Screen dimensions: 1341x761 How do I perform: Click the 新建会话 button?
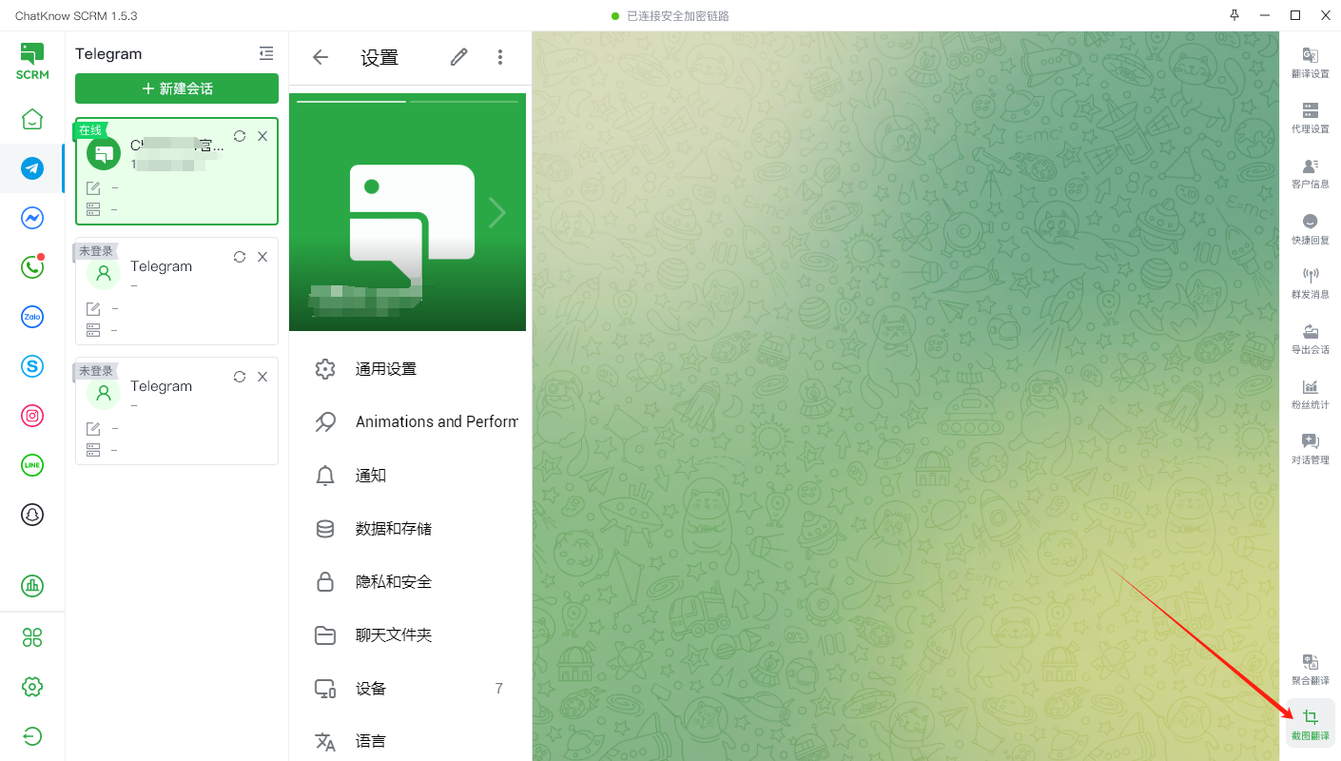tap(177, 88)
